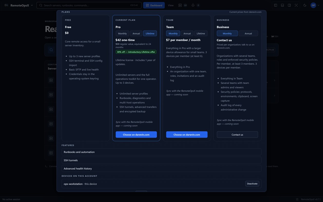
Task: Open the View menu
Action: (171, 5)
